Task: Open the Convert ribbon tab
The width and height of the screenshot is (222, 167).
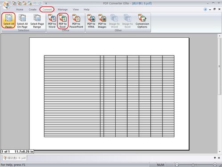Action: coord(47,9)
